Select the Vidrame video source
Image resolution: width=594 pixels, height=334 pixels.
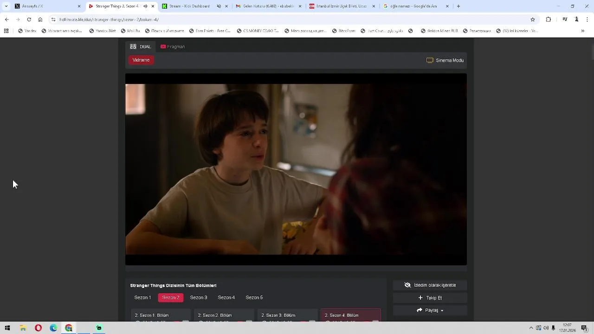pos(141,60)
